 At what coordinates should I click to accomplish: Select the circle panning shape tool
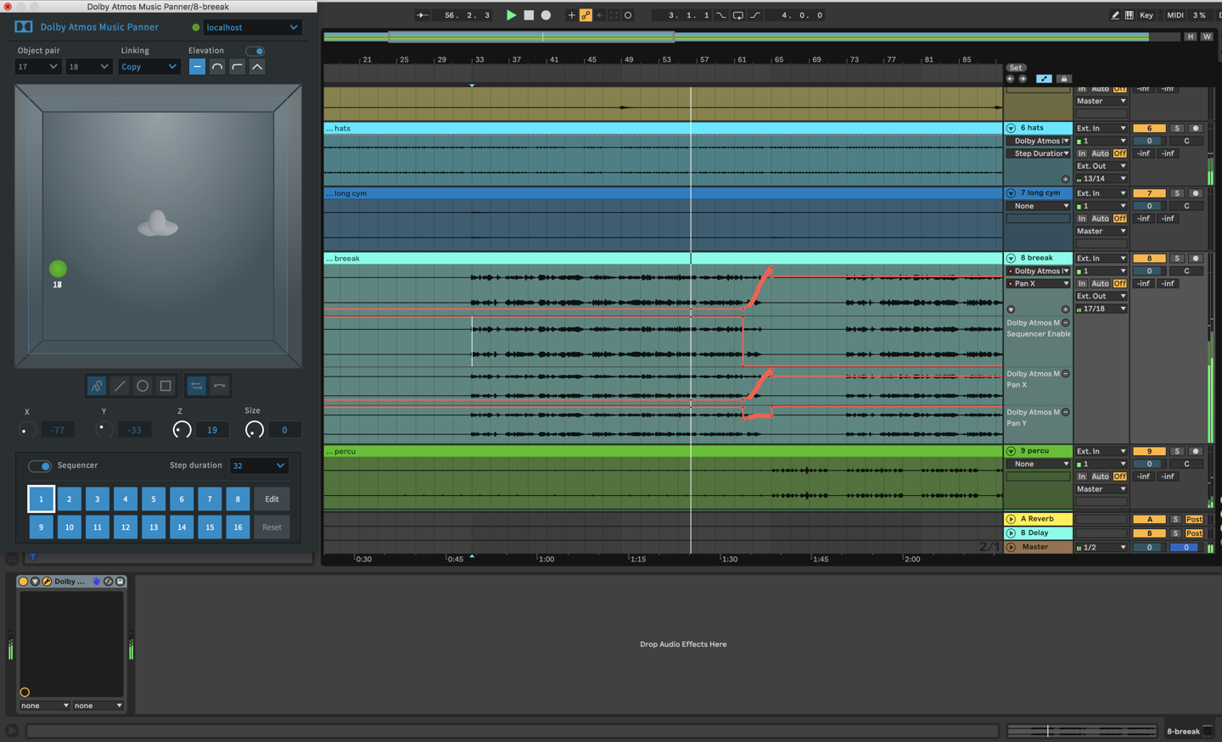(143, 386)
